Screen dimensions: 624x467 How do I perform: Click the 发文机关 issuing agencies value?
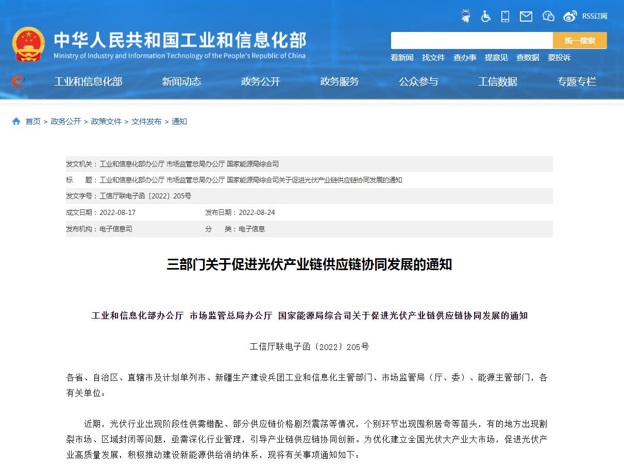pyautogui.click(x=189, y=164)
